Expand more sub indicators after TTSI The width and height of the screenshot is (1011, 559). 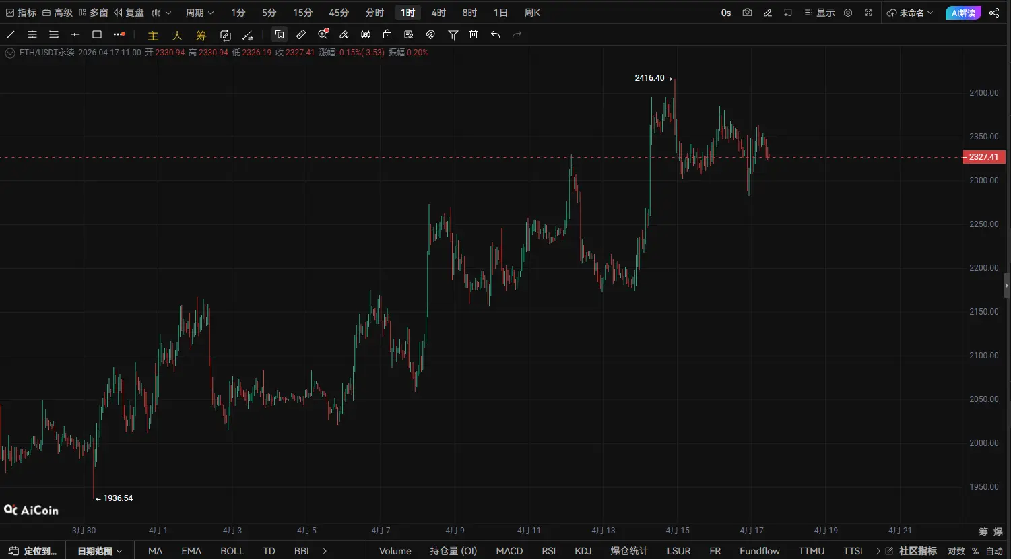878,551
